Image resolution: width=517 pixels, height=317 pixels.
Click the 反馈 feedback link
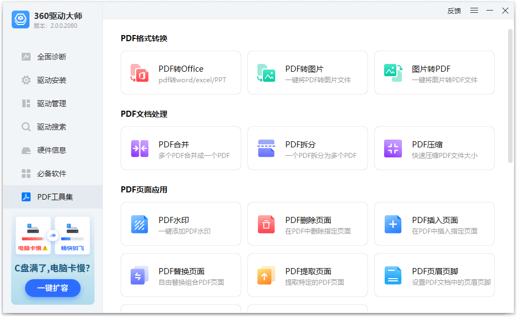tap(454, 11)
